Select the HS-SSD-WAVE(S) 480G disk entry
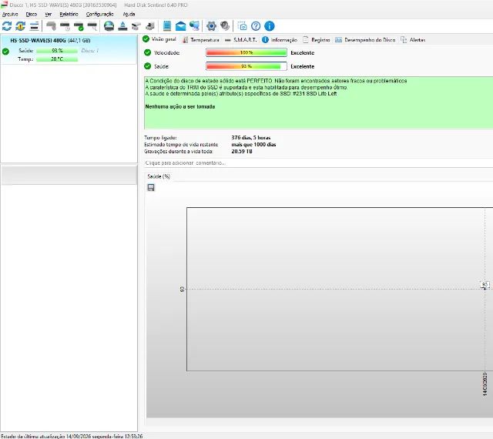493x439 pixels. click(69, 50)
